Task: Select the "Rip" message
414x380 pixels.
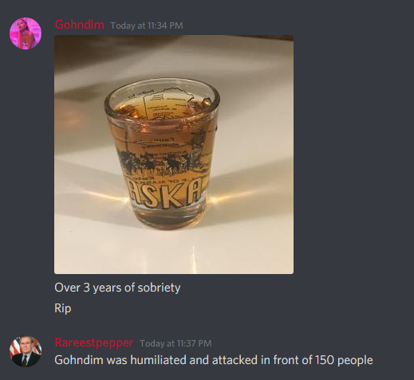Action: tap(63, 308)
